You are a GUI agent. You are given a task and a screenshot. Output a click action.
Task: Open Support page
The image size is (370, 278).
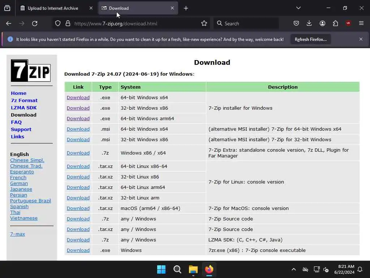coord(21,129)
